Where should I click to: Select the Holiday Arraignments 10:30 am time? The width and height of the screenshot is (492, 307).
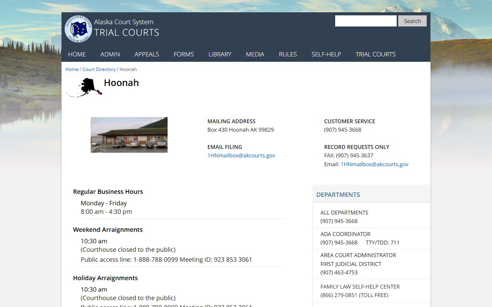pos(94,289)
